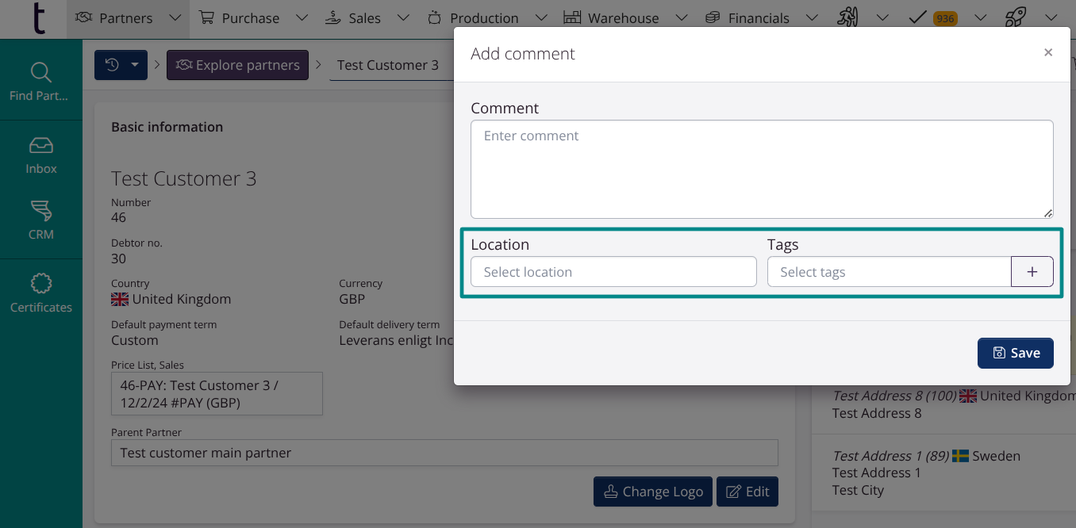Click the running-person icon in the navigation bar
The image size is (1076, 528).
(x=847, y=16)
